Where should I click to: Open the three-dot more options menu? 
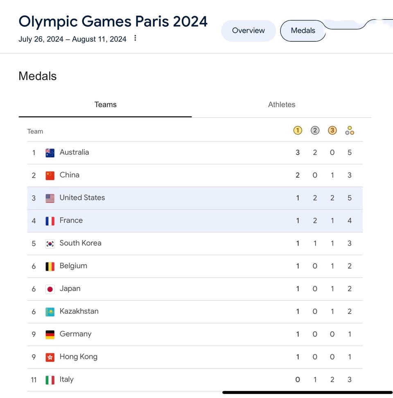pyautogui.click(x=135, y=38)
